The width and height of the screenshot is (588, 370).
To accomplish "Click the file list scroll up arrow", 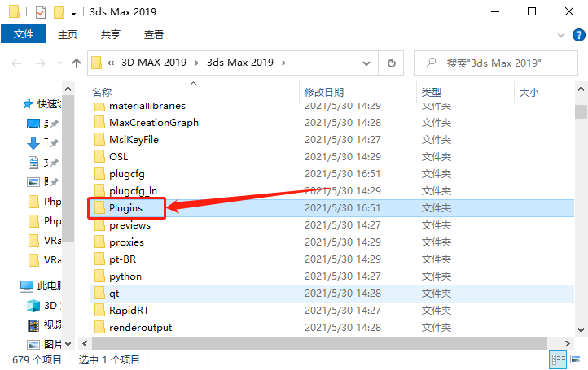I will [x=581, y=89].
